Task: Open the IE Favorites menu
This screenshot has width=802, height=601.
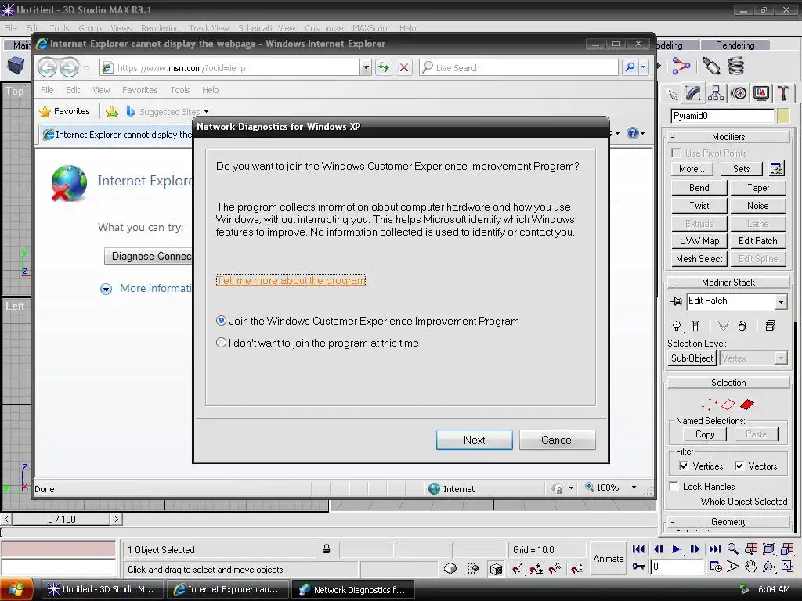Action: (x=139, y=90)
